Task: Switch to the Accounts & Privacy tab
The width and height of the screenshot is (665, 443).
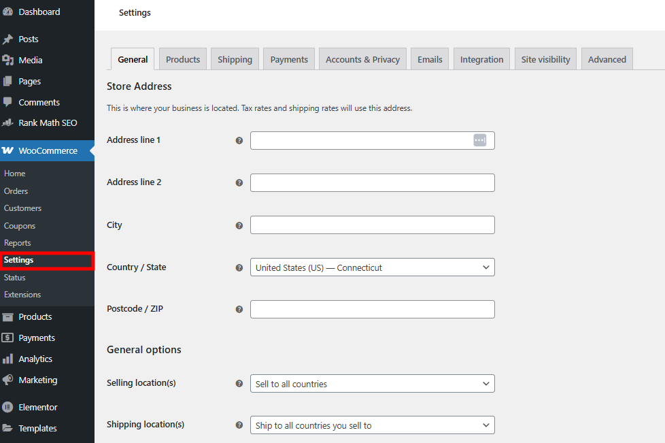Action: click(x=362, y=59)
